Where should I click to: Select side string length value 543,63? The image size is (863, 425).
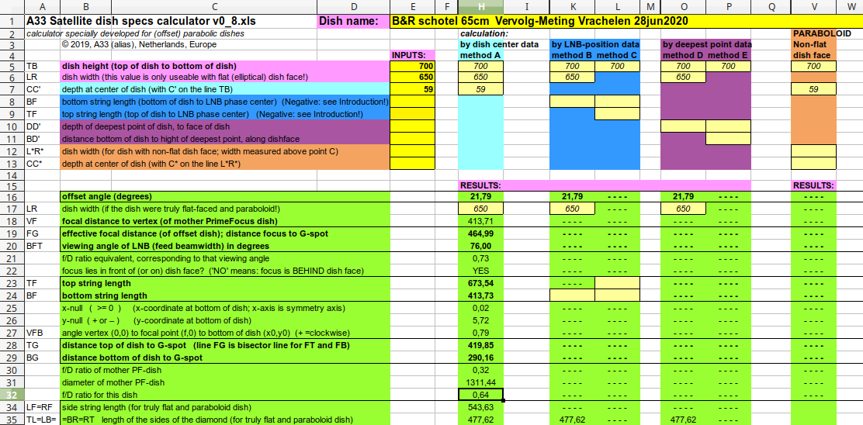coord(481,407)
